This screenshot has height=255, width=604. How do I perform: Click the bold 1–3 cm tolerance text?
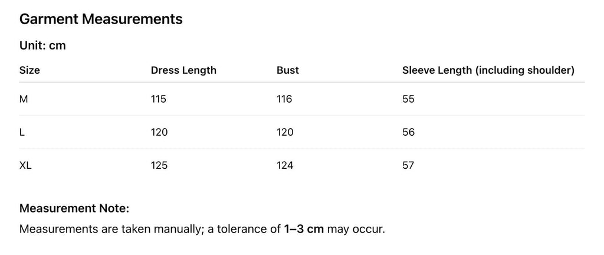(x=304, y=228)
